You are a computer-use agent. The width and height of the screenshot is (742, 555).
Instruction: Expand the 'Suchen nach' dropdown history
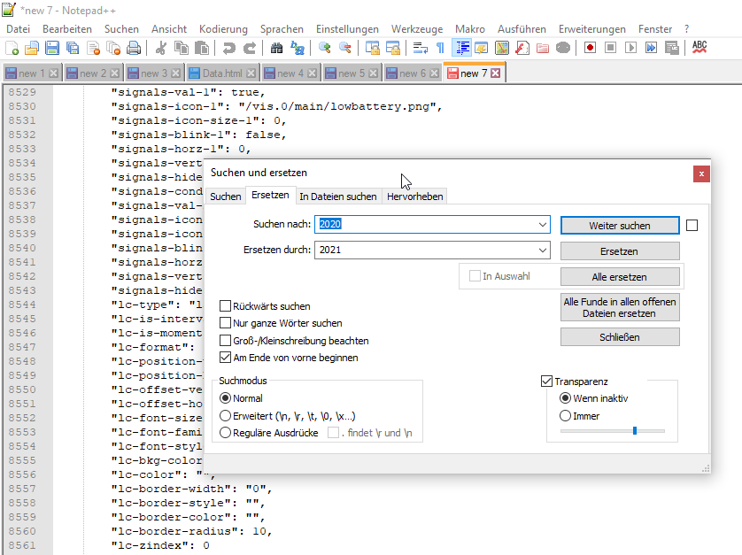click(x=543, y=225)
